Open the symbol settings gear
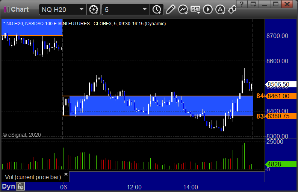 (x=93, y=9)
